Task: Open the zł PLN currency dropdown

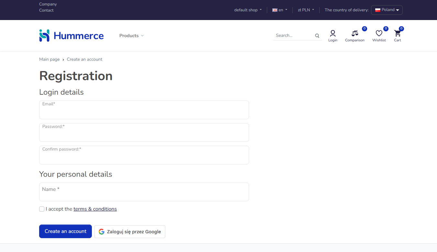Action: (x=306, y=10)
